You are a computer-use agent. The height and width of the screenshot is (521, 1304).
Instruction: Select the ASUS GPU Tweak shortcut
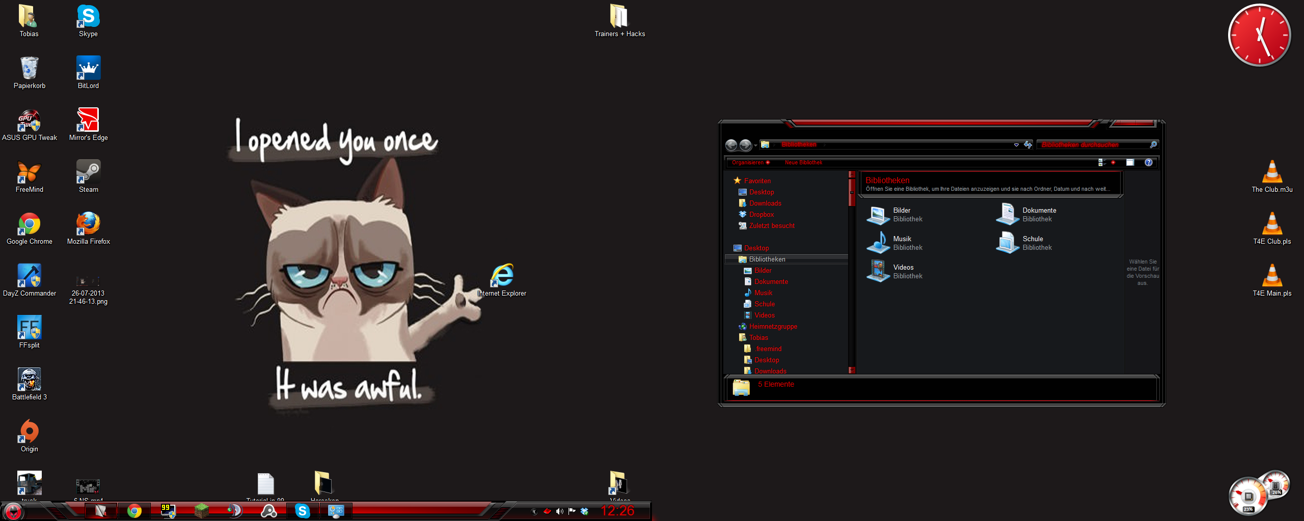(29, 125)
